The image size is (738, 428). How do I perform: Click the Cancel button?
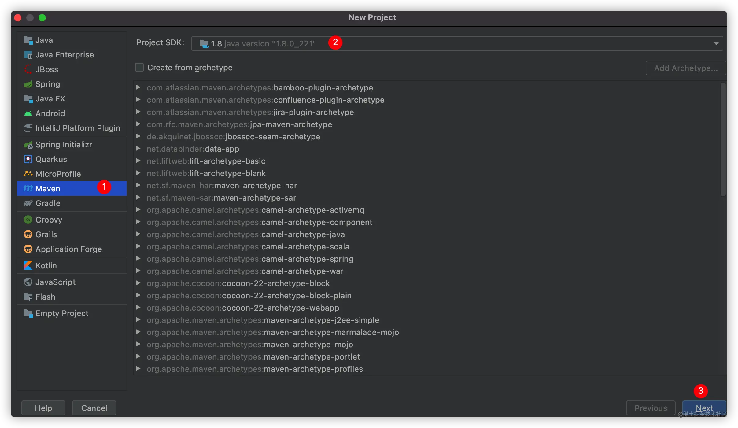(94, 408)
